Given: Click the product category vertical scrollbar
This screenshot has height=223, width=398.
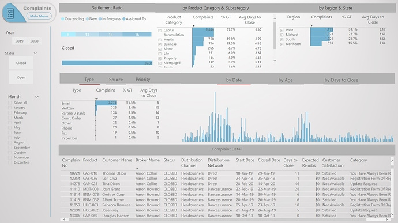Looking at the screenshot, I should pos(275,36).
